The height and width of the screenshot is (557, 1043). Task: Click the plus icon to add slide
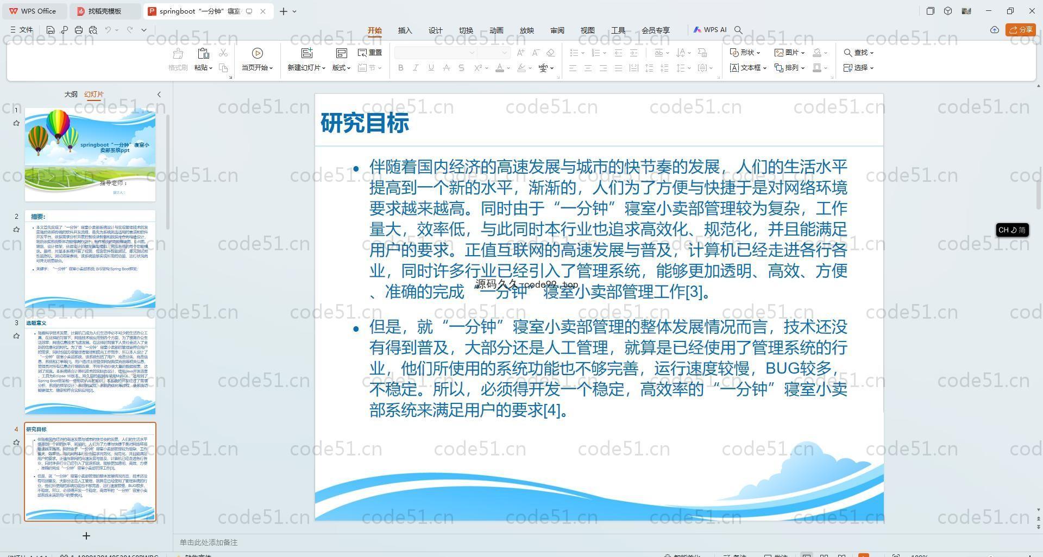click(86, 536)
